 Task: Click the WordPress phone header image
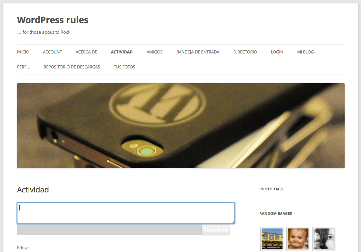pos(181,126)
